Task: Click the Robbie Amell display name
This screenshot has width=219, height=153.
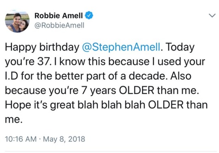Action: click(59, 15)
